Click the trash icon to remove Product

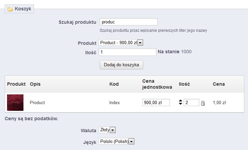[x=203, y=103]
